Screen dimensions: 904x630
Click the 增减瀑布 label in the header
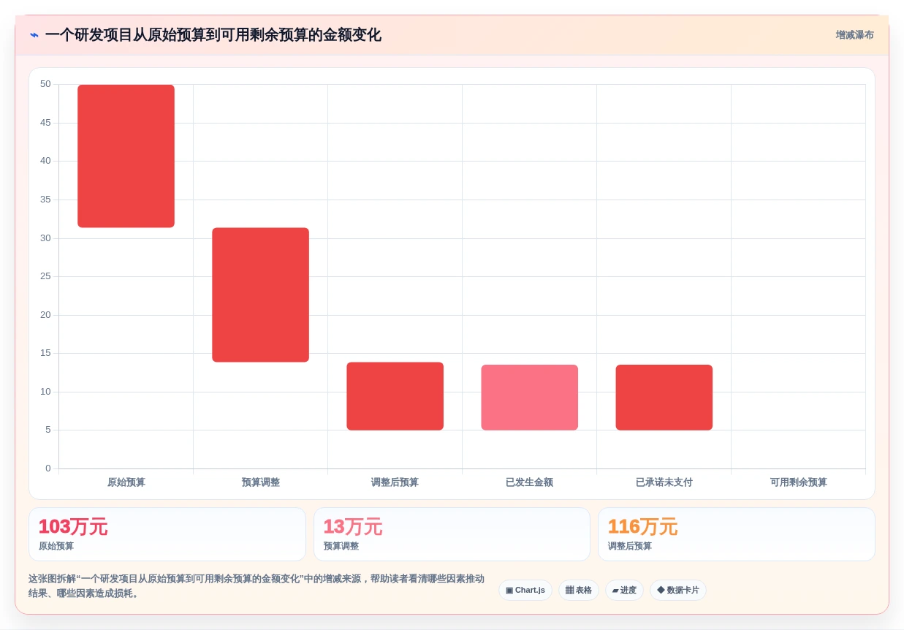tap(854, 35)
